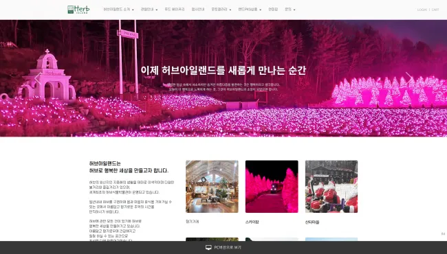Open the pink-lit 스카이팜 path thumbnail
Image resolution: width=447 pixels, height=254 pixels.
272,186
